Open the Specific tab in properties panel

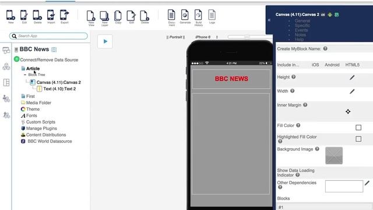(302, 25)
